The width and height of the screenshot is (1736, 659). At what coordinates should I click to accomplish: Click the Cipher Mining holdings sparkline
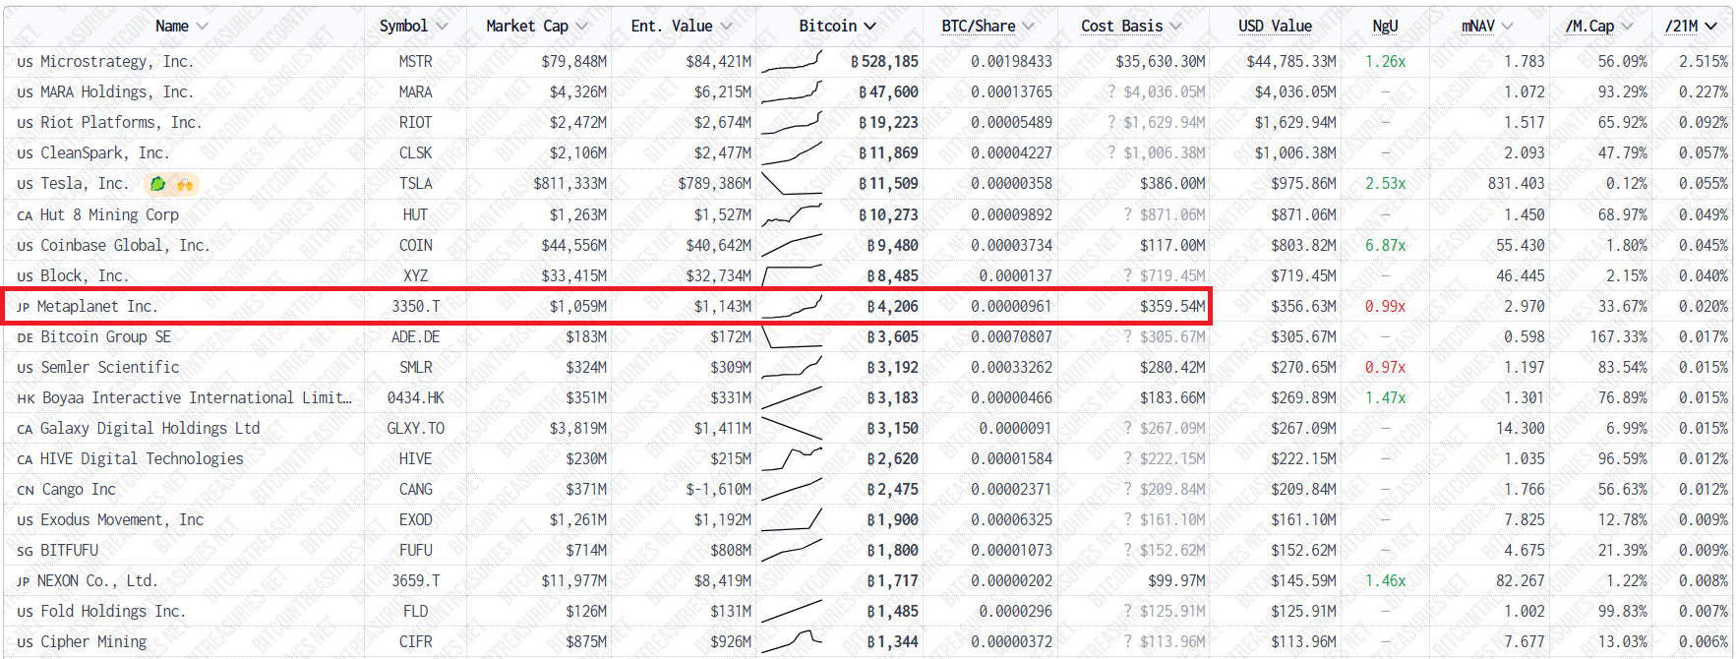click(792, 641)
